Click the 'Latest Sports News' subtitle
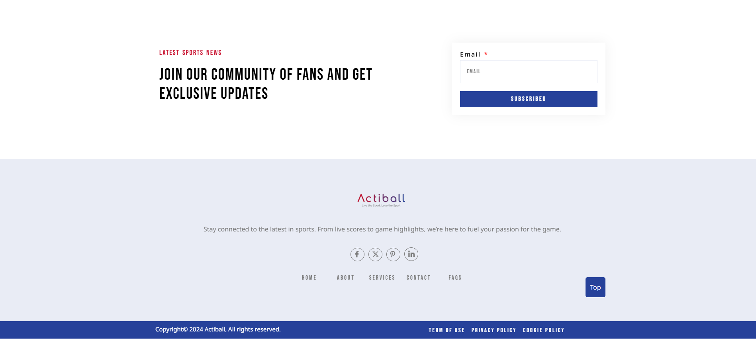Screen dimensions: 756x339 [190, 53]
